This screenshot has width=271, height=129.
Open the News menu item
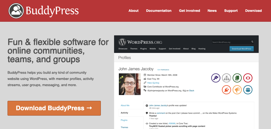click(x=212, y=11)
